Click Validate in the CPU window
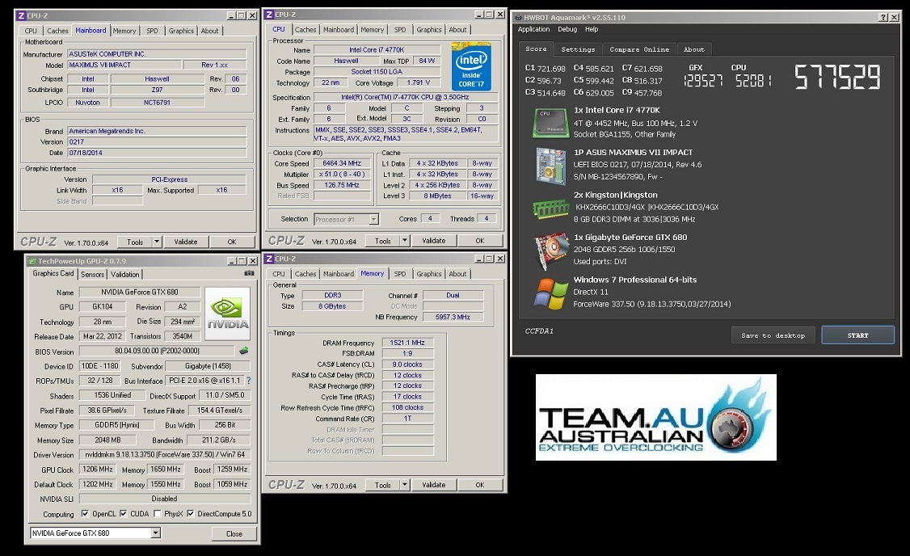The height and width of the screenshot is (556, 910). point(433,241)
